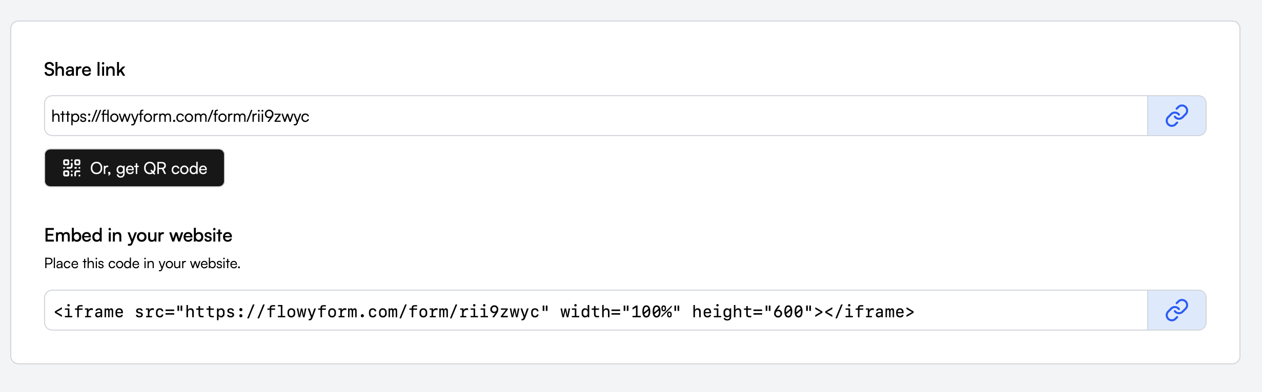Click the https://flowyform.com/form/rii9zwyc link text
Screen dimensions: 1262x392
click(179, 116)
